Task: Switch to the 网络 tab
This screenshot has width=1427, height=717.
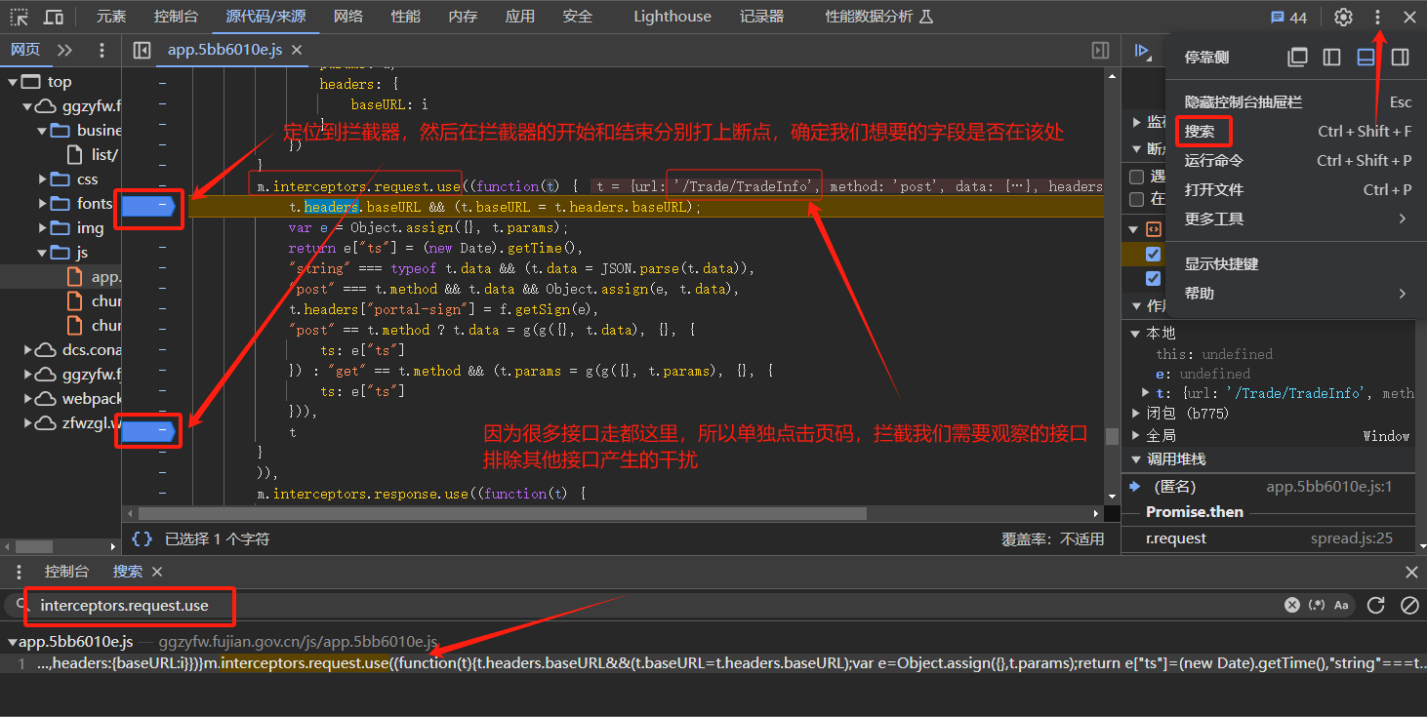Action: [x=348, y=17]
